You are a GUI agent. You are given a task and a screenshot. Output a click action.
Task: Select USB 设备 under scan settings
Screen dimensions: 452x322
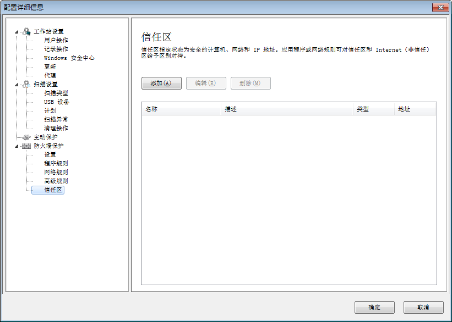(x=56, y=102)
